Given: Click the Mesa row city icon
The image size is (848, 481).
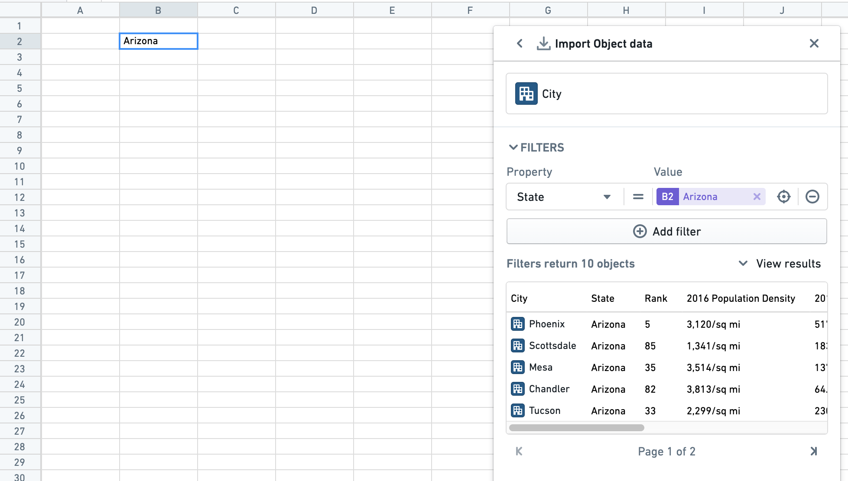Looking at the screenshot, I should click(517, 367).
